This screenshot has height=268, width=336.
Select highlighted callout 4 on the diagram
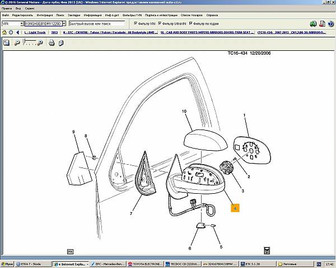click(x=235, y=208)
